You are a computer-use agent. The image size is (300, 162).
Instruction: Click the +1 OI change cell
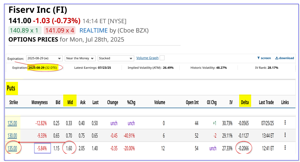pos(214,123)
